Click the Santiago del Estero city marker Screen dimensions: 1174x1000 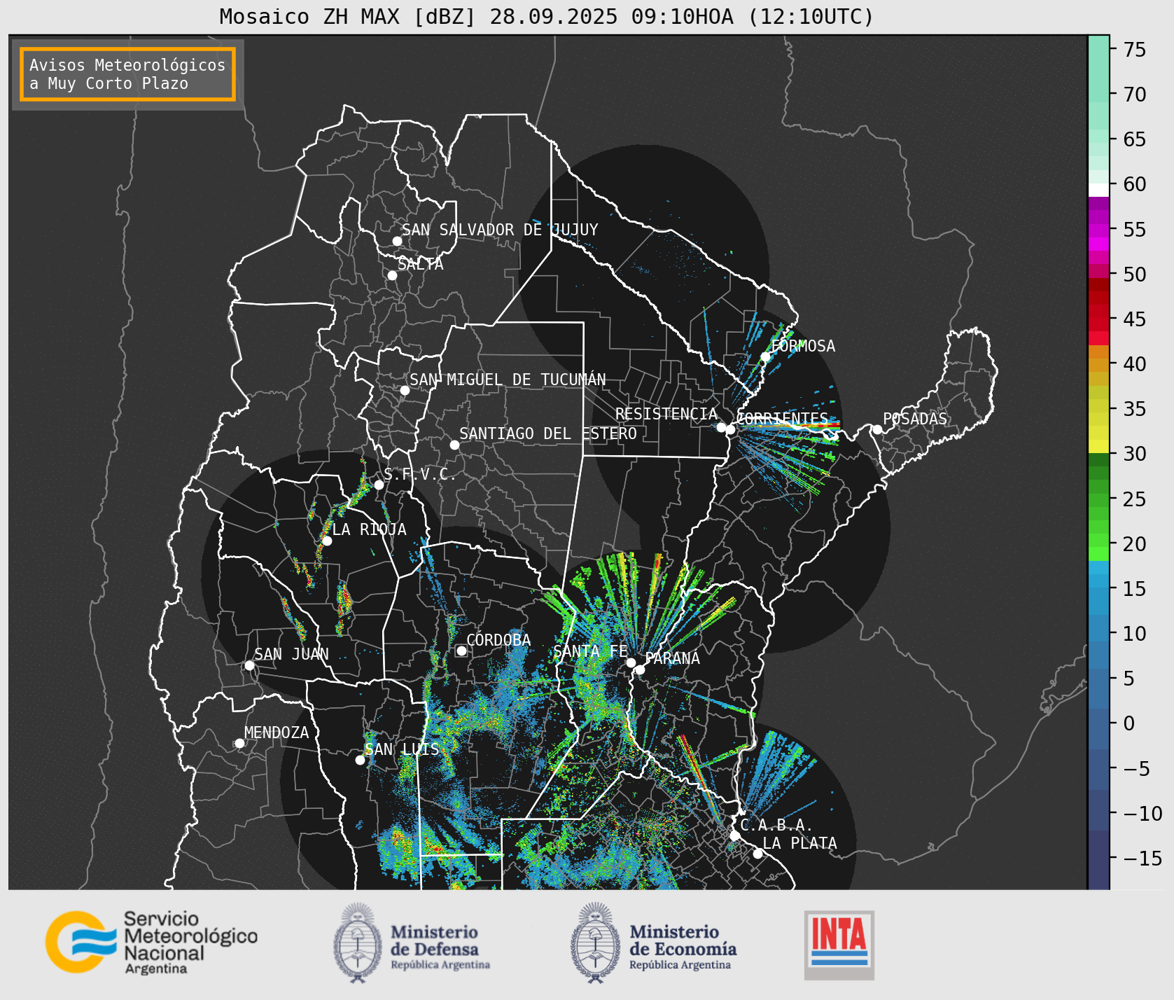pyautogui.click(x=454, y=445)
